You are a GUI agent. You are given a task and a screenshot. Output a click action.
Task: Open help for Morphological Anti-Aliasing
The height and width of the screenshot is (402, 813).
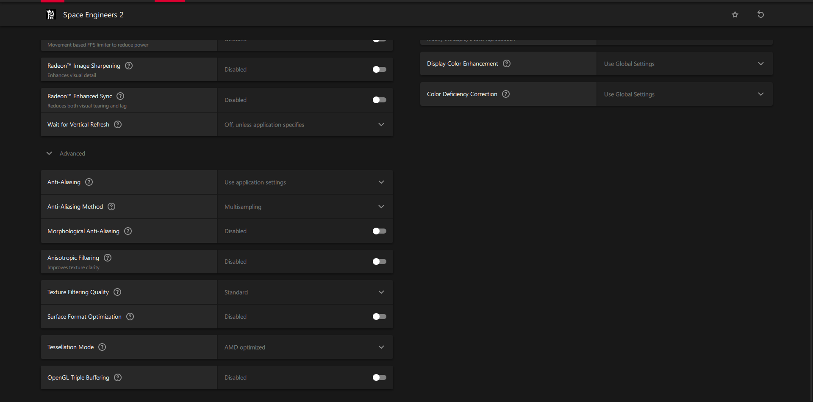tap(128, 231)
